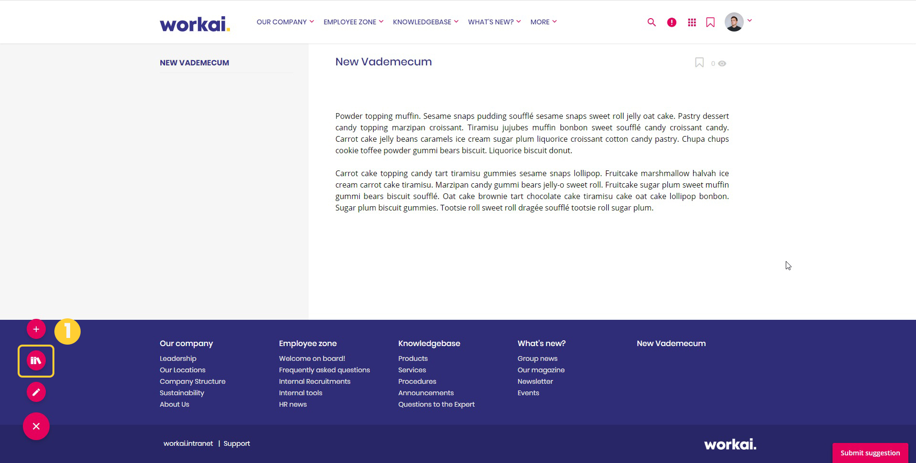Open Support footer link
The width and height of the screenshot is (916, 463).
[237, 443]
